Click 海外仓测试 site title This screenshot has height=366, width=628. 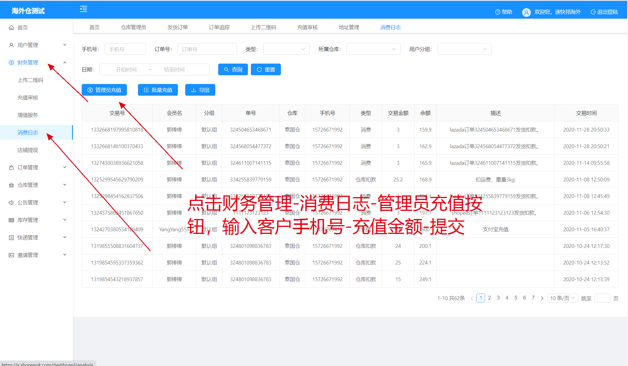click(28, 11)
